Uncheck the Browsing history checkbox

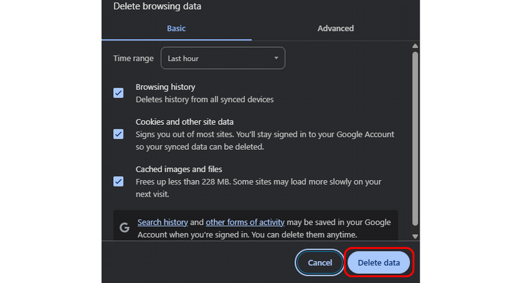coord(118,93)
